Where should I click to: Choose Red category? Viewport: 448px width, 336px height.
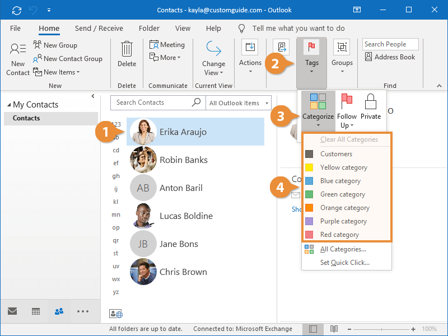click(347, 235)
